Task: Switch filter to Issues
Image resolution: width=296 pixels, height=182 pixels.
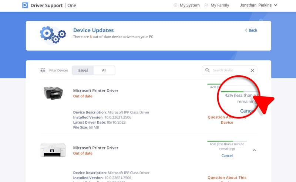Action: pos(83,70)
